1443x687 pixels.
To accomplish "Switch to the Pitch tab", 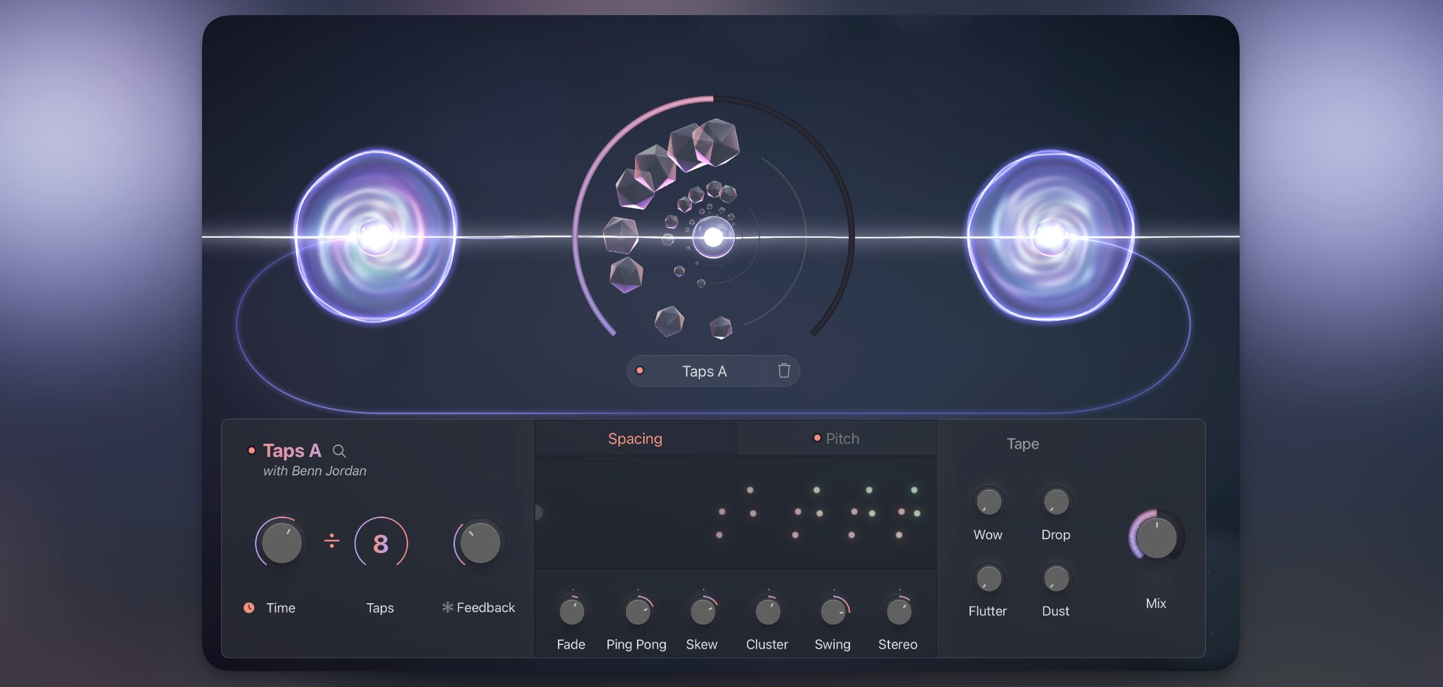I will (x=842, y=438).
